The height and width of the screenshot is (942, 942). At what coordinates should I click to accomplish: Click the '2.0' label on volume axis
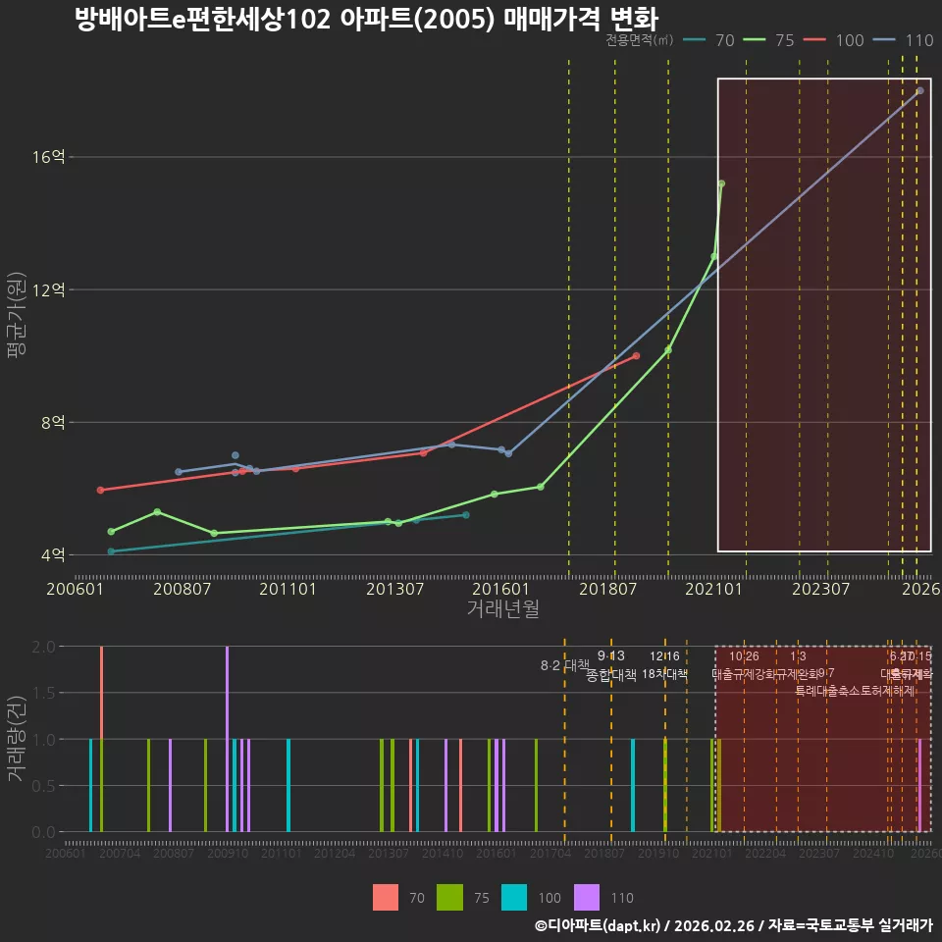click(x=43, y=647)
